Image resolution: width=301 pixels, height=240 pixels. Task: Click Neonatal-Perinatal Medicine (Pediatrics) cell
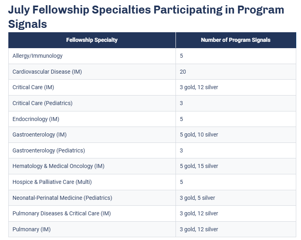point(92,198)
